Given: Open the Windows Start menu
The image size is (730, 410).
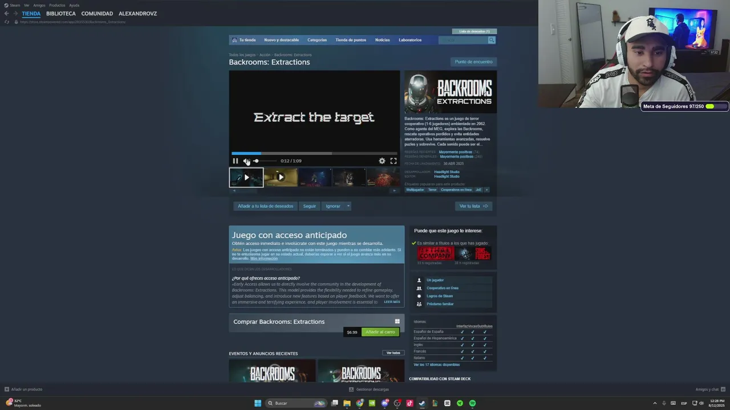Looking at the screenshot, I should point(258,403).
